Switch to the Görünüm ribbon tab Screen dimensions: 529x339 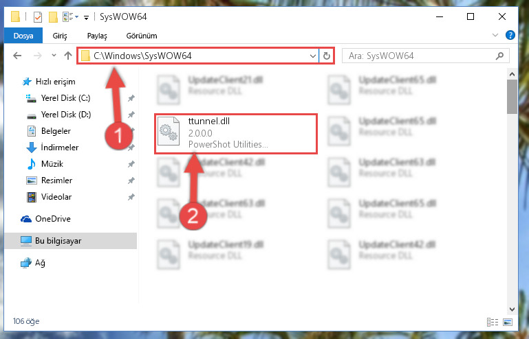pyautogui.click(x=142, y=36)
